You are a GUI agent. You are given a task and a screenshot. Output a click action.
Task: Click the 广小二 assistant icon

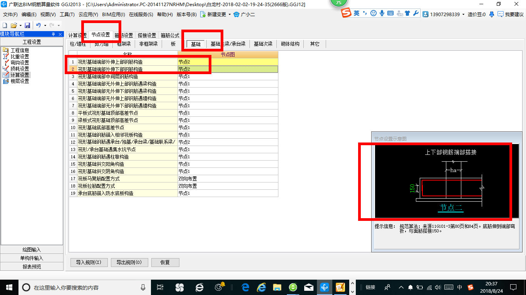tap(236, 14)
